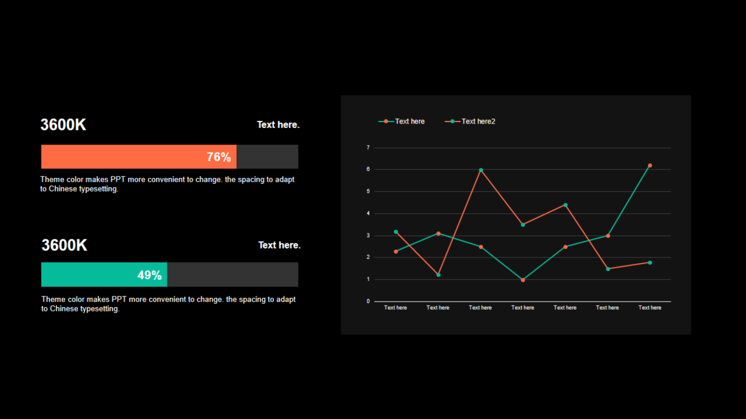Select the description paragraph under the green bar

pyautogui.click(x=168, y=304)
